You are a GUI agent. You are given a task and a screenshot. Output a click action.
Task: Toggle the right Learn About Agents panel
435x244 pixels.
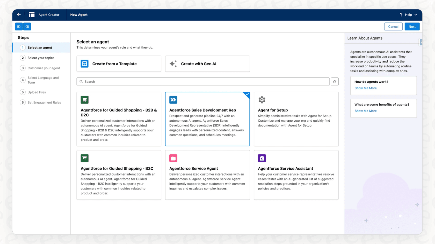click(x=27, y=26)
